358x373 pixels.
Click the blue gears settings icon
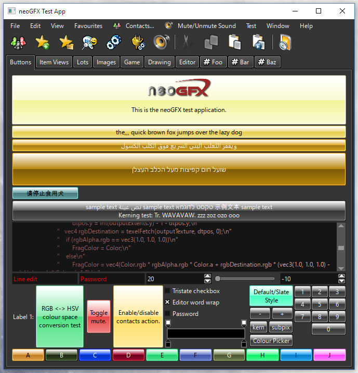114,43
